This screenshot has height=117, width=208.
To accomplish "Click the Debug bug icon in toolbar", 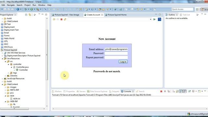I will [26, 9].
